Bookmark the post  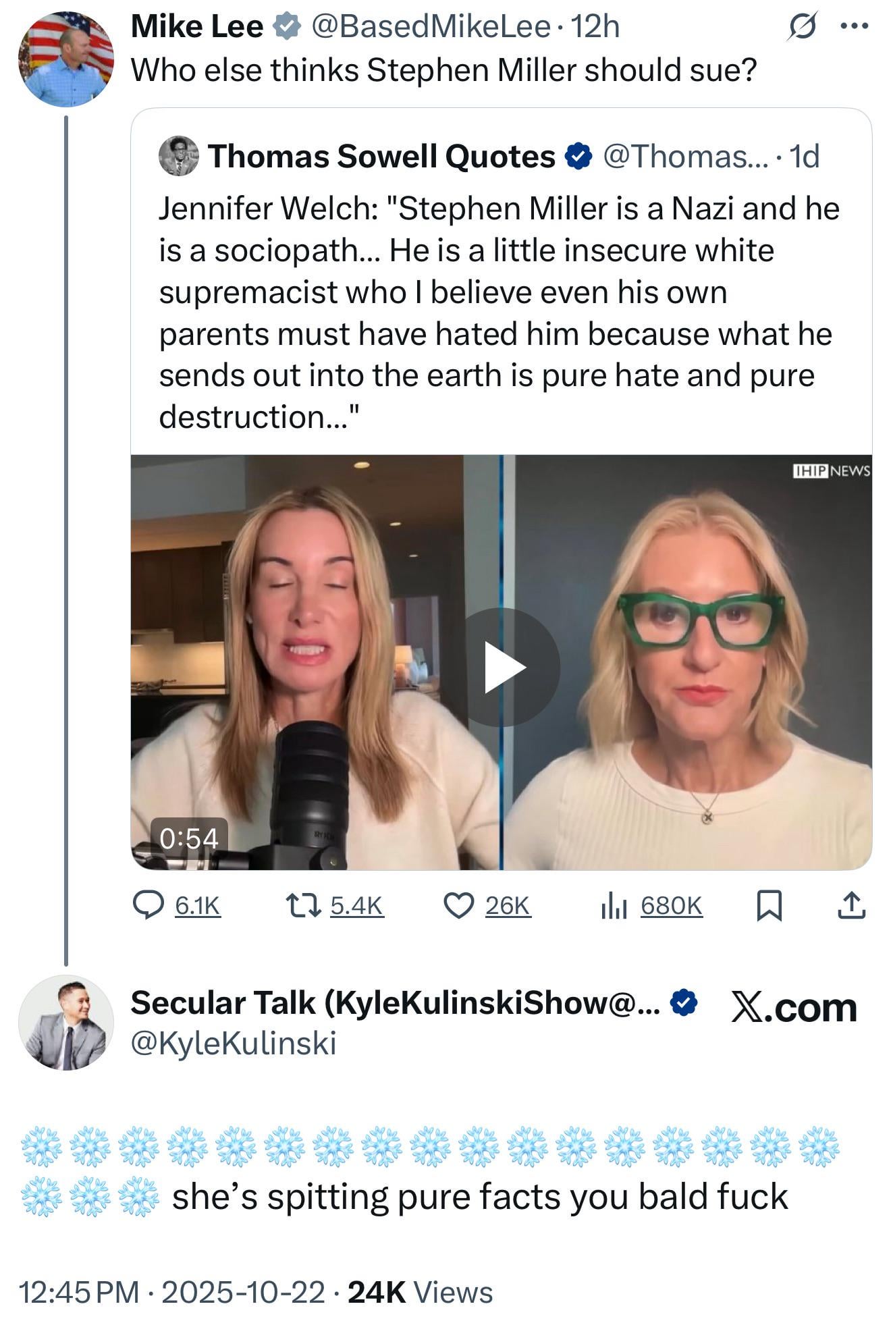769,905
